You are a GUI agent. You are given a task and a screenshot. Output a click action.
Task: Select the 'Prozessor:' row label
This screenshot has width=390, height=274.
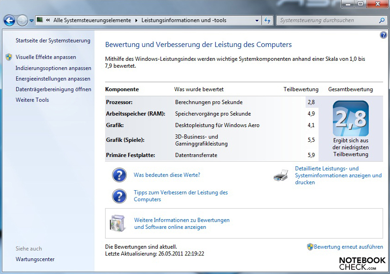click(119, 102)
